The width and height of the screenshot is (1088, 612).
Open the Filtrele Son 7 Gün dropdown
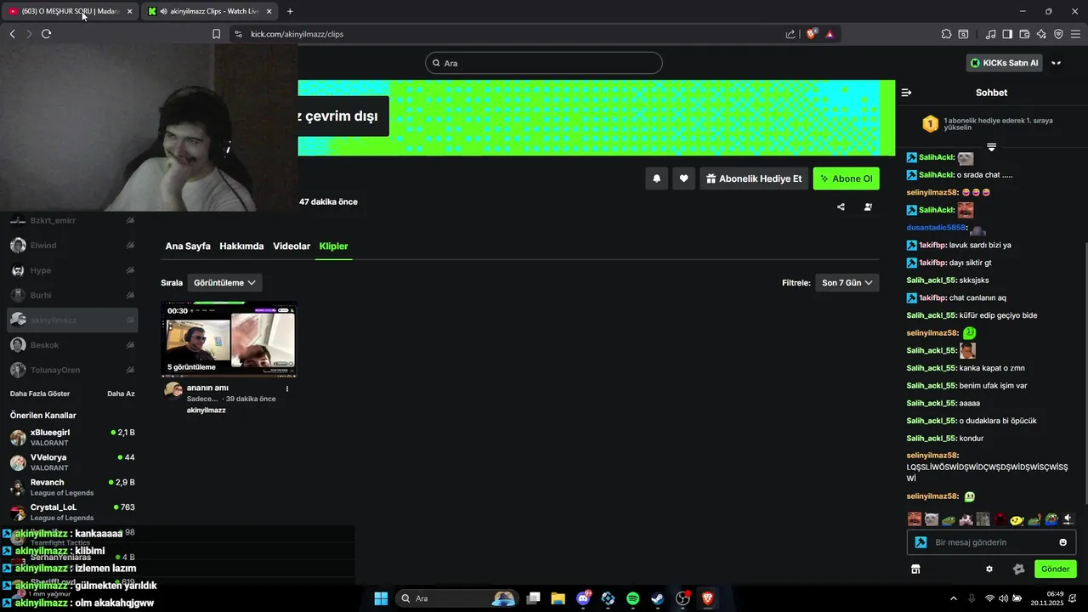(847, 282)
